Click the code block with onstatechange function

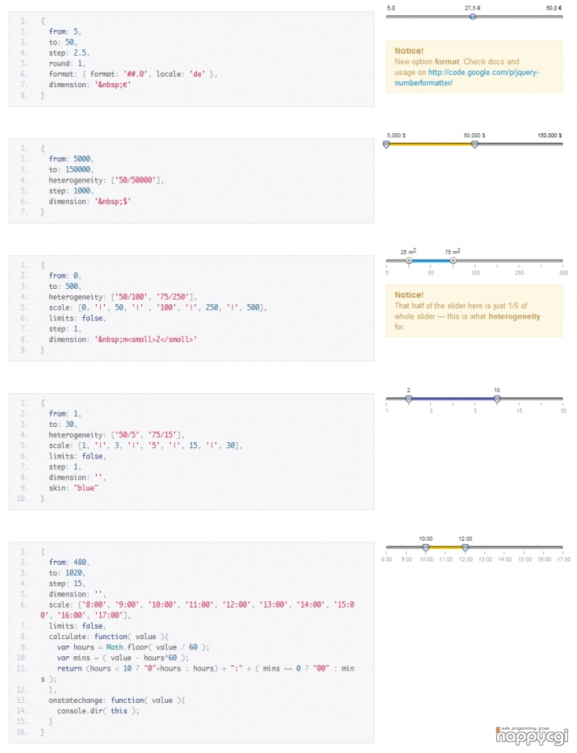[191, 642]
